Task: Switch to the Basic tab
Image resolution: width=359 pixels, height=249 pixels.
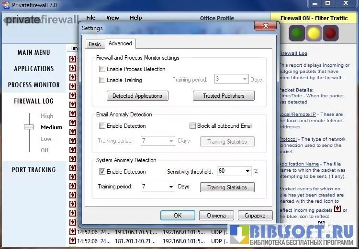Action: point(95,44)
